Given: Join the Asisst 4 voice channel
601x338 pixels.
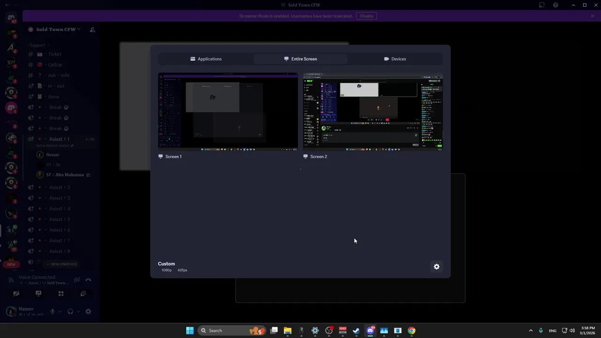Looking at the screenshot, I should [x=61, y=208].
